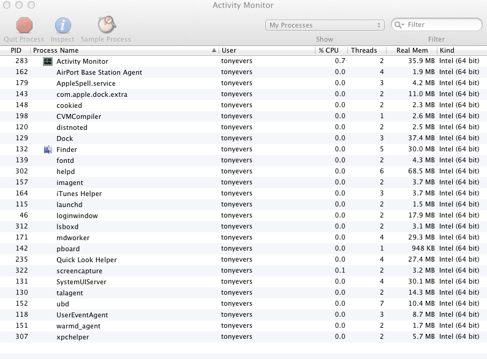The width and height of the screenshot is (487, 359).
Task: Select the AirPort Base Station Agent row
Action: 244,72
